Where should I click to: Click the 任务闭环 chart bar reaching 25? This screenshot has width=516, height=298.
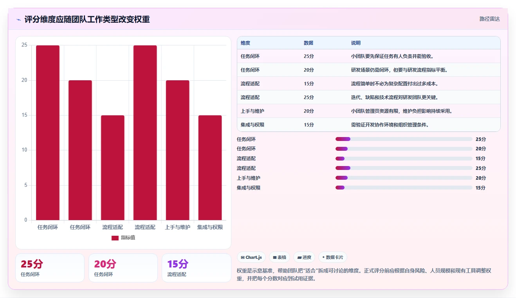[48, 133]
